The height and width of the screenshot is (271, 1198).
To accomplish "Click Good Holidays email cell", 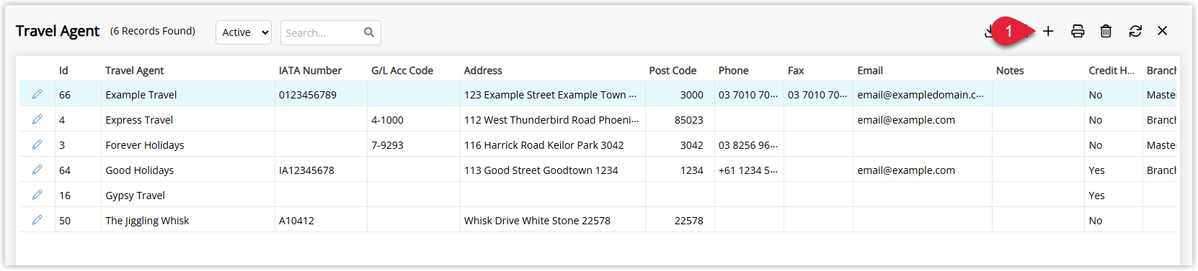I will click(906, 170).
